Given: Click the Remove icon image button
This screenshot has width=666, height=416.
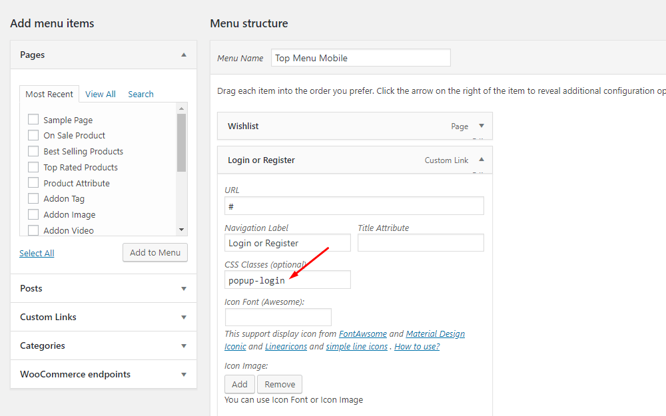Looking at the screenshot, I should (280, 384).
